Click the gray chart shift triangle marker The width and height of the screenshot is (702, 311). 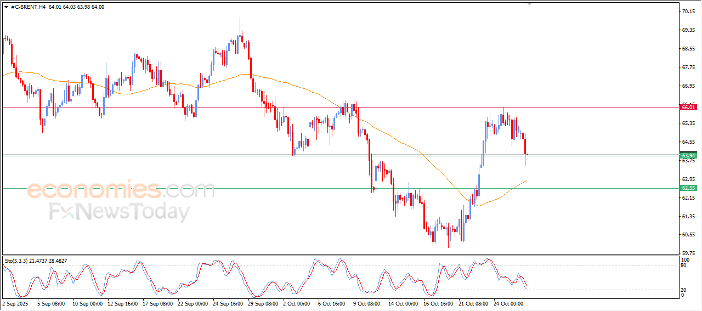(529, 3)
